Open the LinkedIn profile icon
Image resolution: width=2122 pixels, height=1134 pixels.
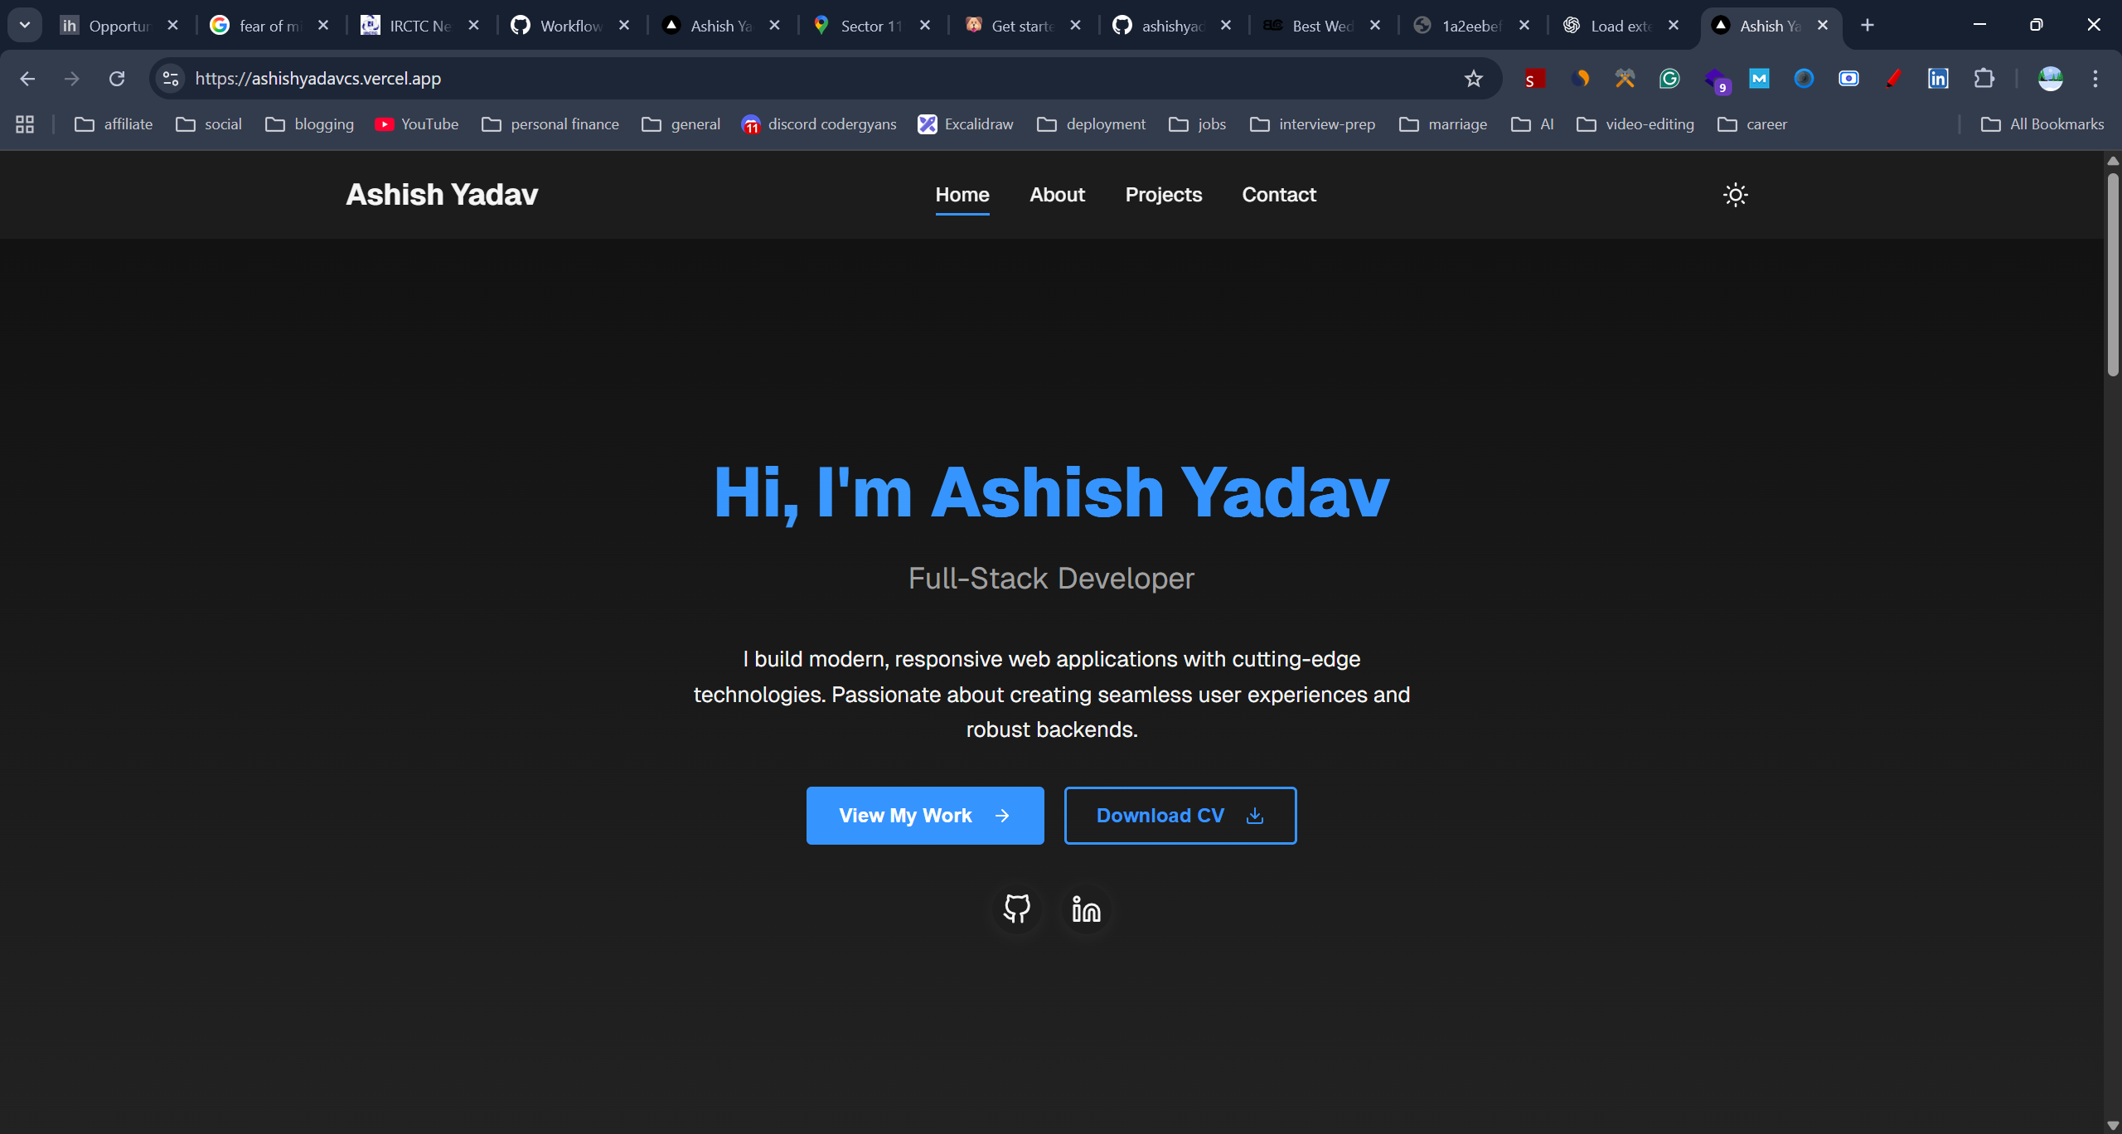tap(1085, 909)
